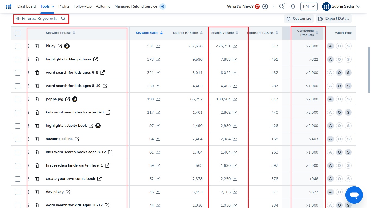This screenshot has height=208, width=371.
Task: Check word search for kids ages 6-8 row
Action: coord(18,73)
